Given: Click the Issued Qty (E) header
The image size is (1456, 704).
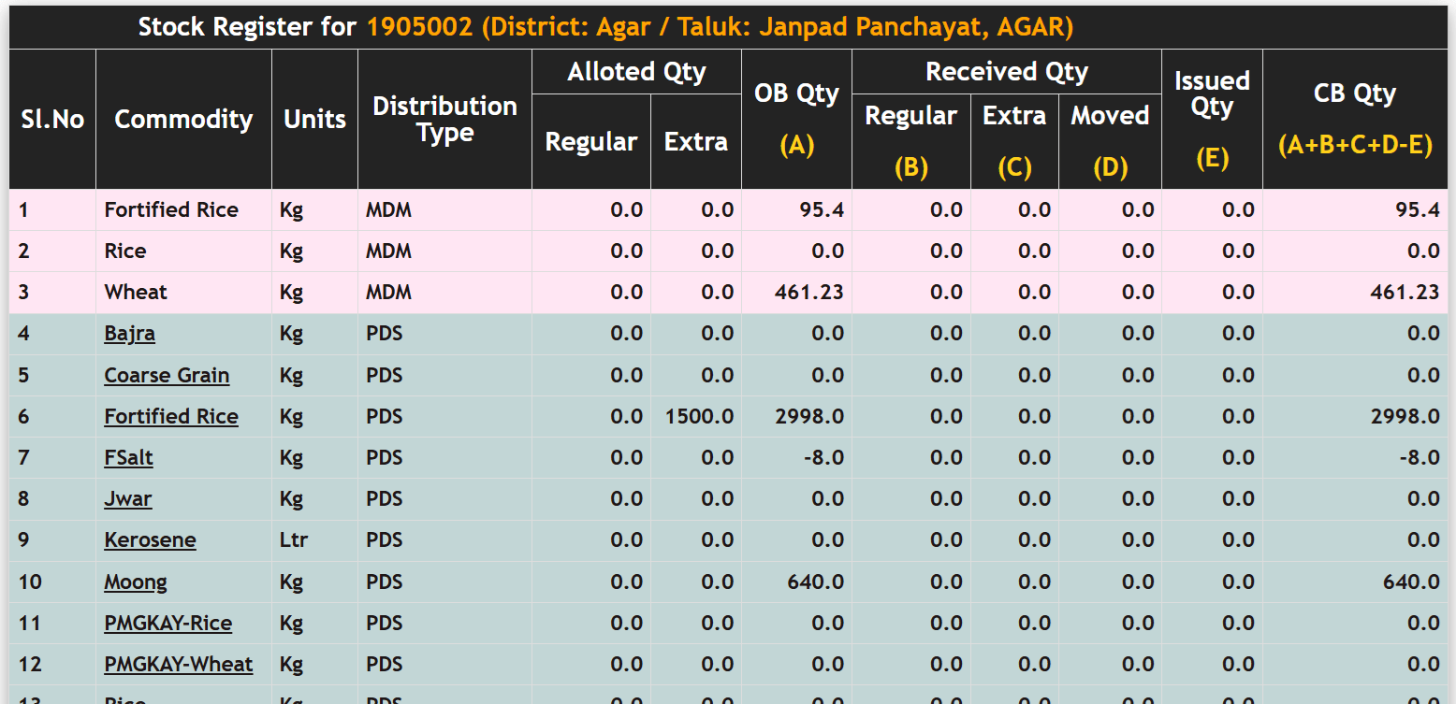Looking at the screenshot, I should 1212,120.
